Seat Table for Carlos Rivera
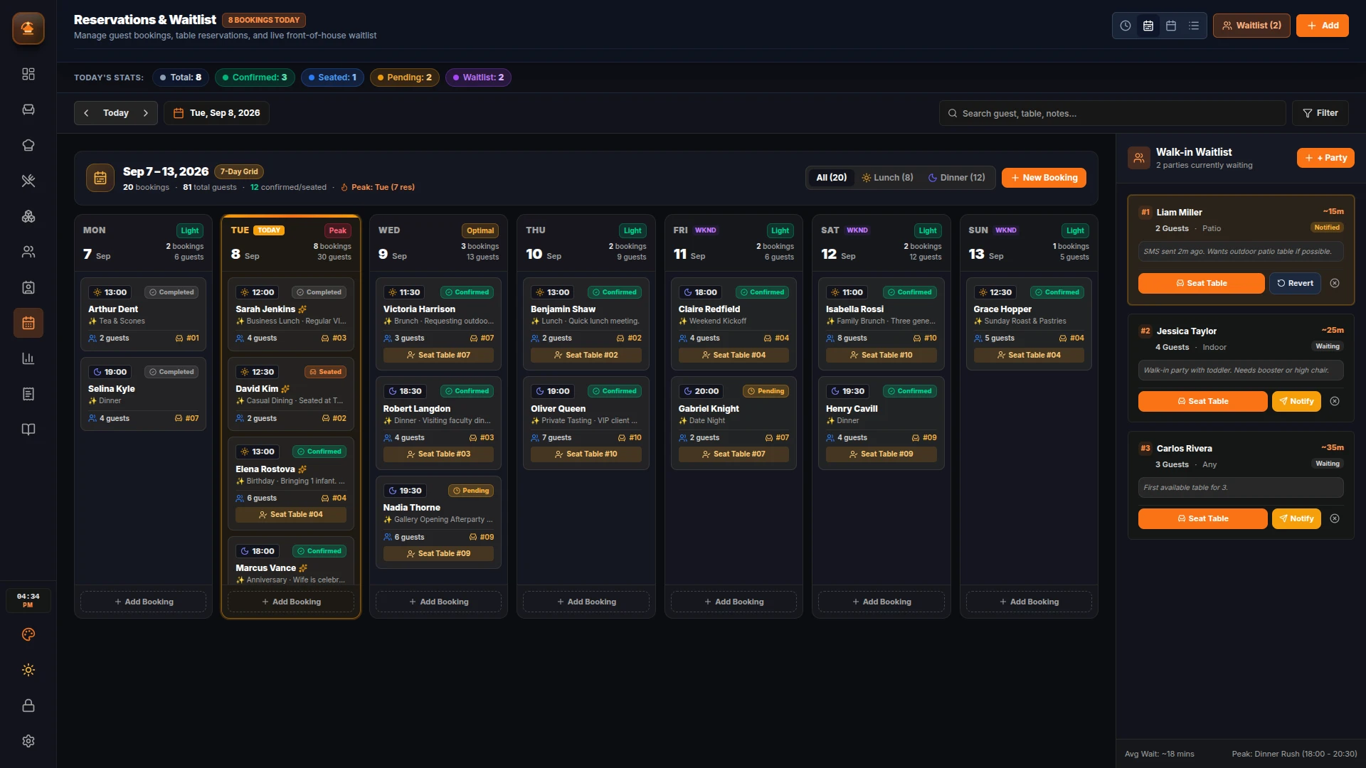Screen dimensions: 1366x768 click(x=1202, y=518)
